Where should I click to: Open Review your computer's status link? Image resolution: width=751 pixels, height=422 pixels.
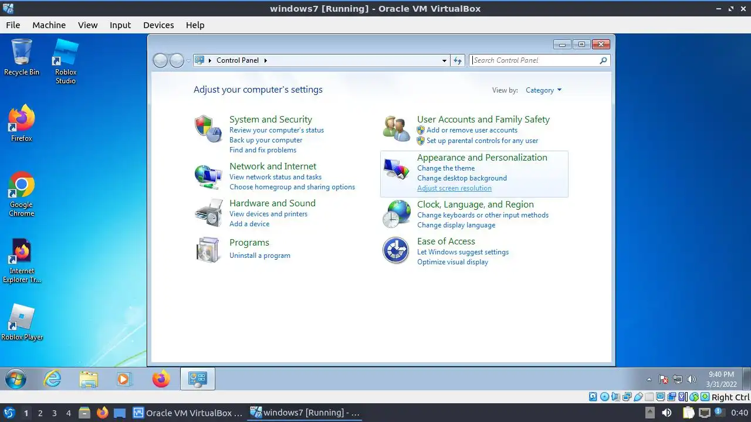click(x=276, y=130)
